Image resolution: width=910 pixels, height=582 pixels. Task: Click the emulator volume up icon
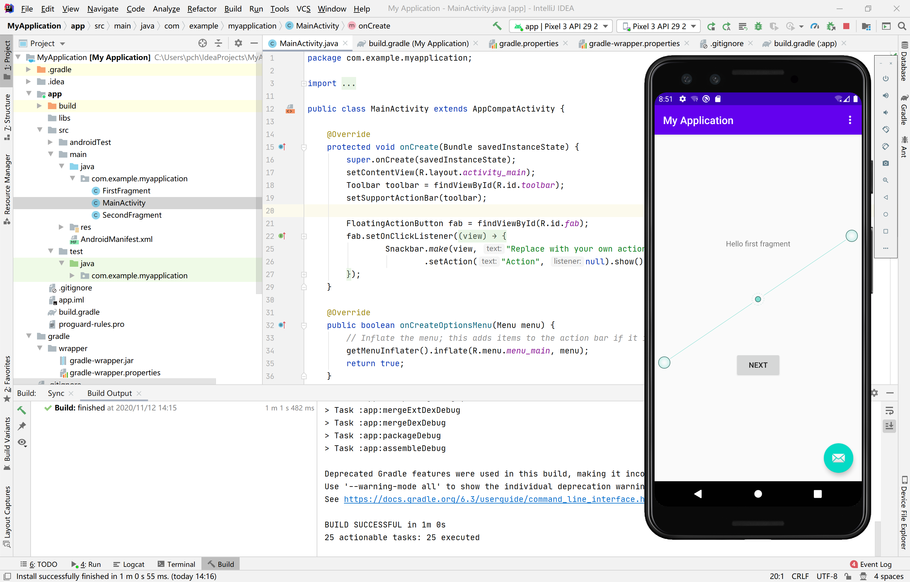coord(885,95)
